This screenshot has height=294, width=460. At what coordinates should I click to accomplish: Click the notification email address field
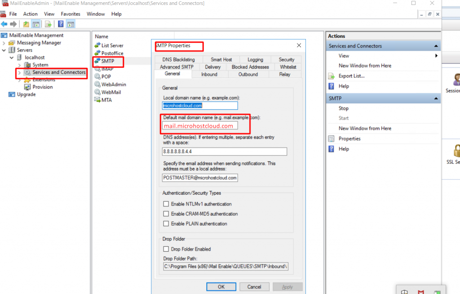[x=200, y=178]
